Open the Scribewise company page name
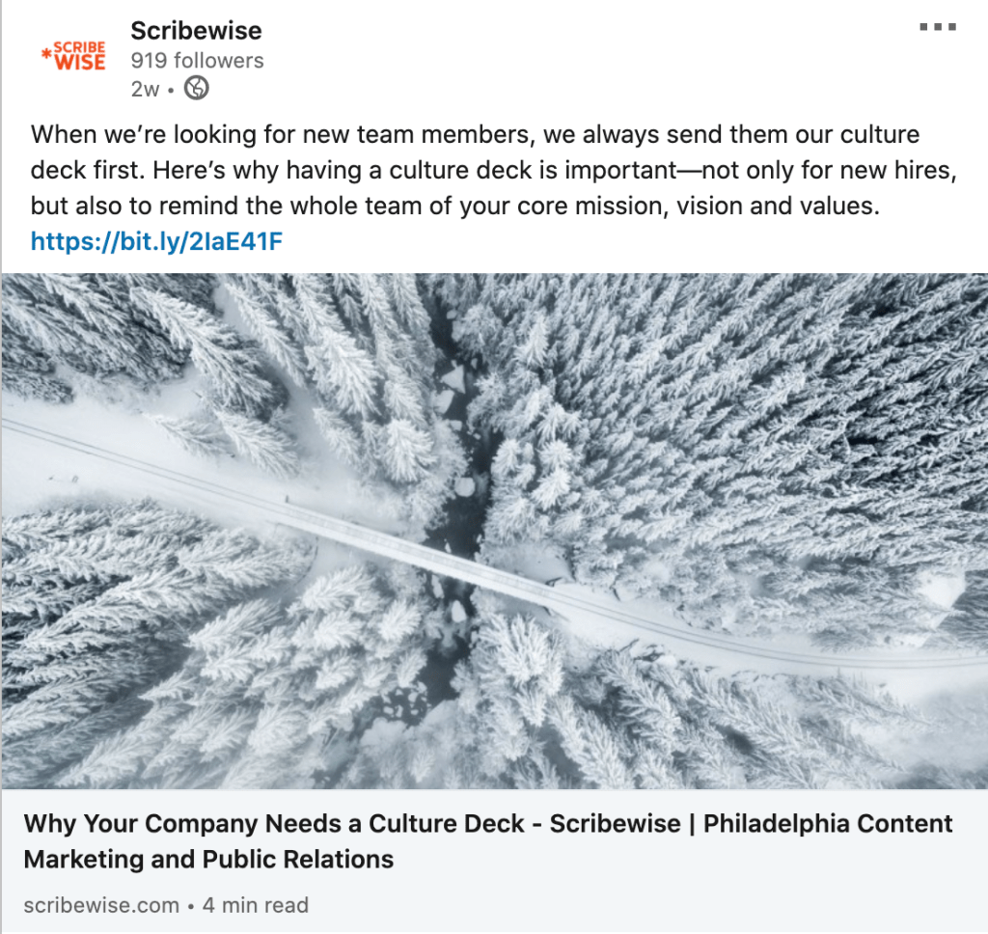 pyautogui.click(x=196, y=30)
